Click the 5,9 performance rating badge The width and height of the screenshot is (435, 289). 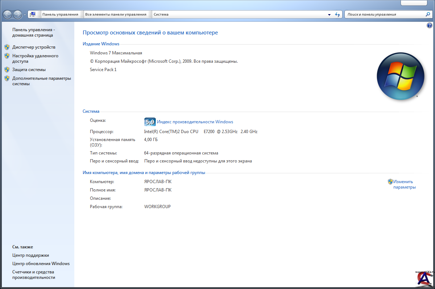coord(150,122)
